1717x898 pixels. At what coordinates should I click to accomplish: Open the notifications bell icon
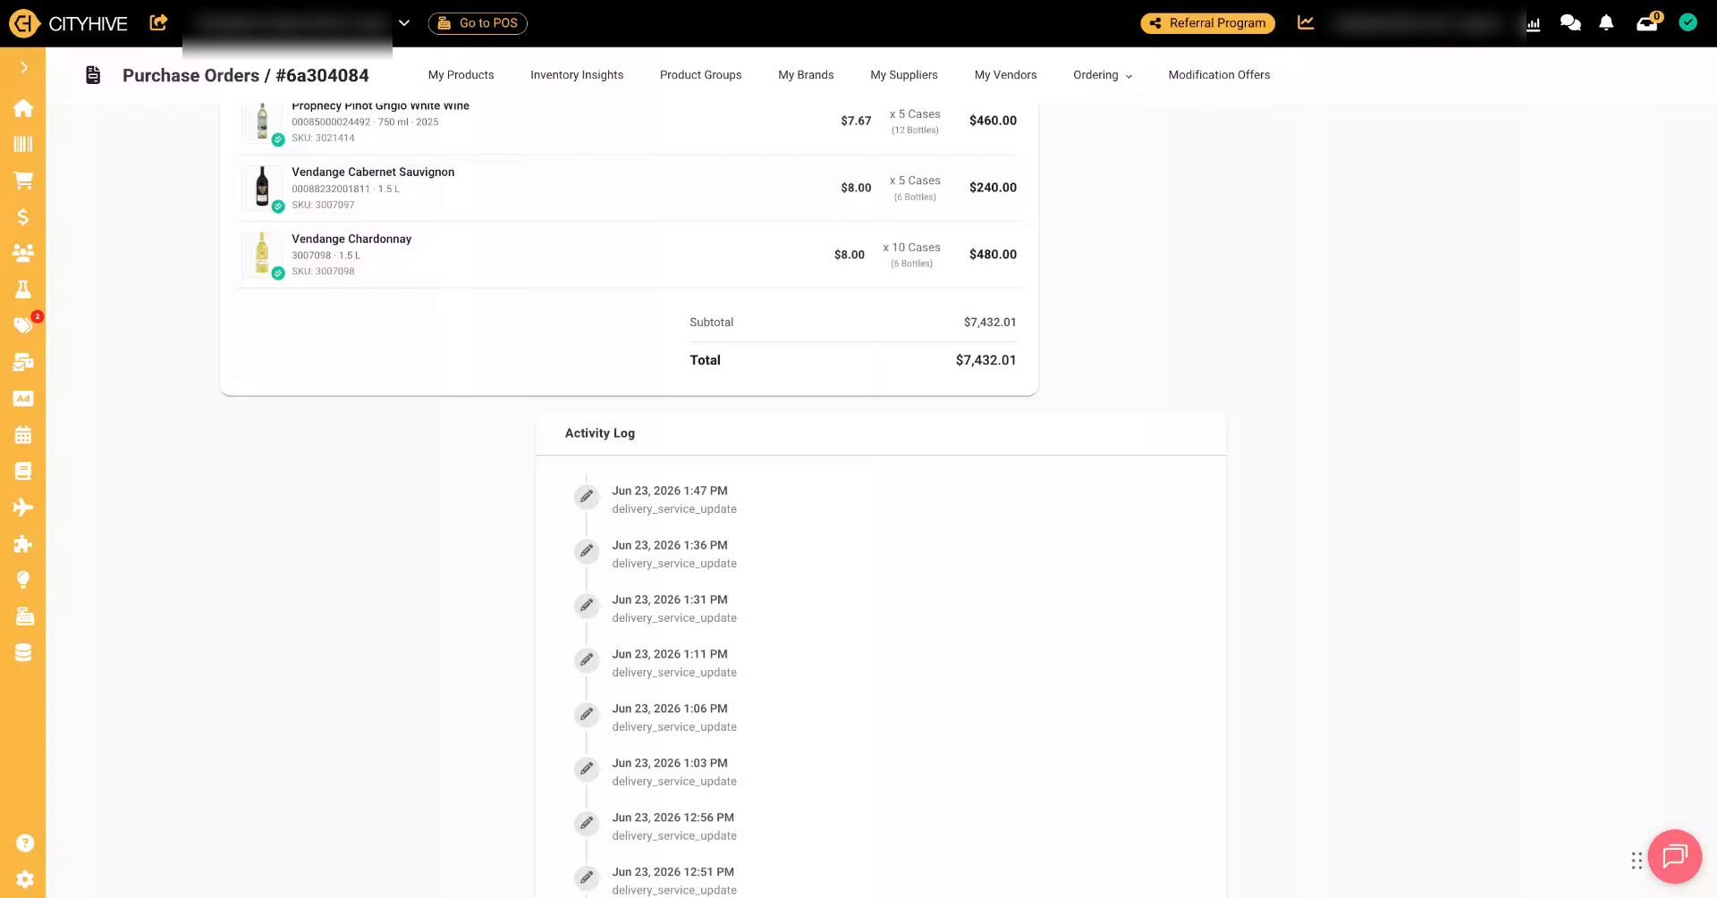(1606, 23)
